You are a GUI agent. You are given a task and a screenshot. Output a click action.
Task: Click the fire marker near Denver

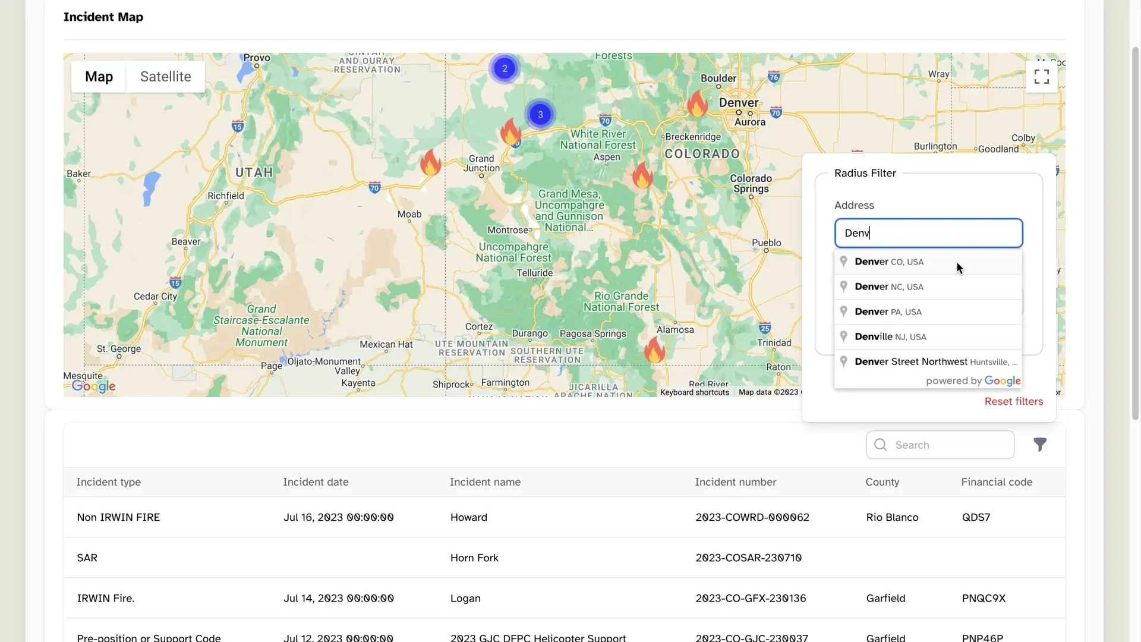[696, 105]
